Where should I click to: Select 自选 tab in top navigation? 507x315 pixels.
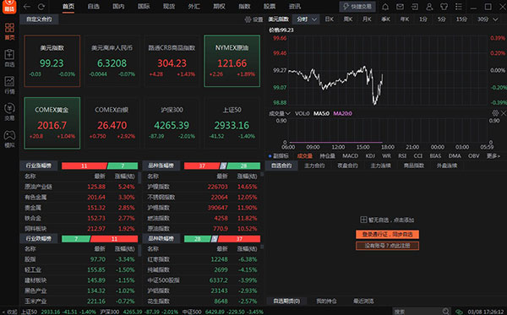coord(94,7)
